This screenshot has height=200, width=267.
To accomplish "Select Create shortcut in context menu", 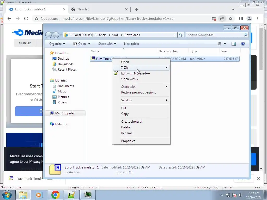I will coord(132,122).
